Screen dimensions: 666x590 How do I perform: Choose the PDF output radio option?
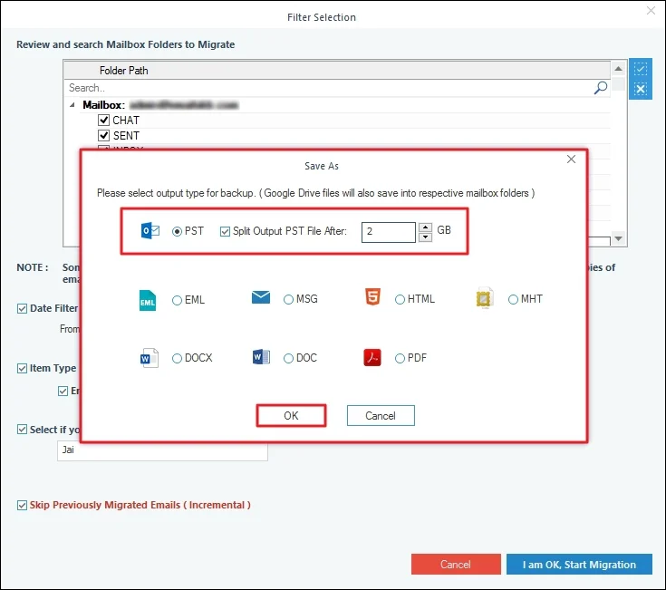401,358
